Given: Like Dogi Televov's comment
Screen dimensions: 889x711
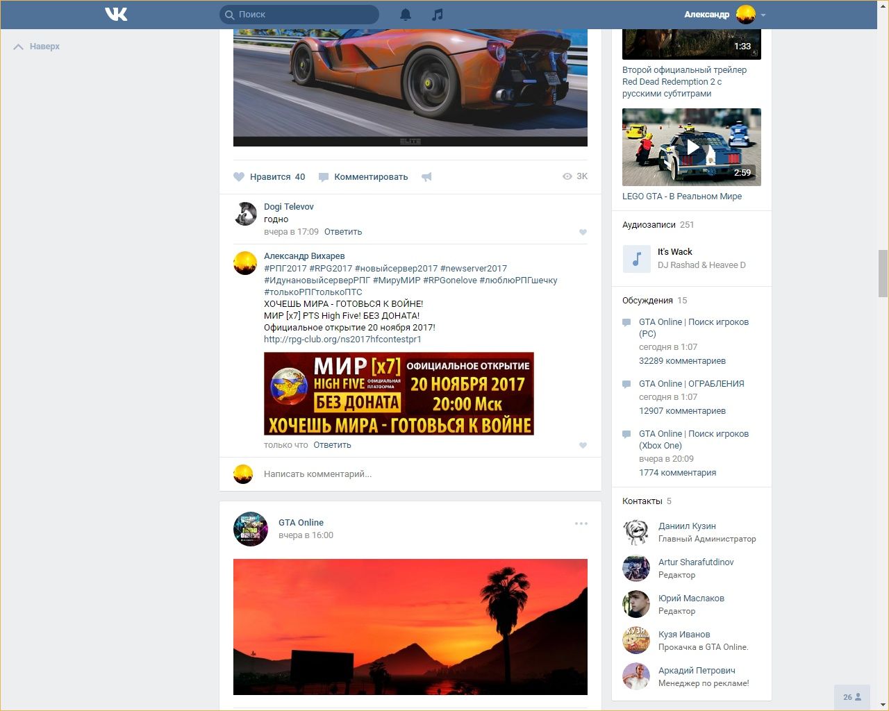Looking at the screenshot, I should pyautogui.click(x=583, y=232).
